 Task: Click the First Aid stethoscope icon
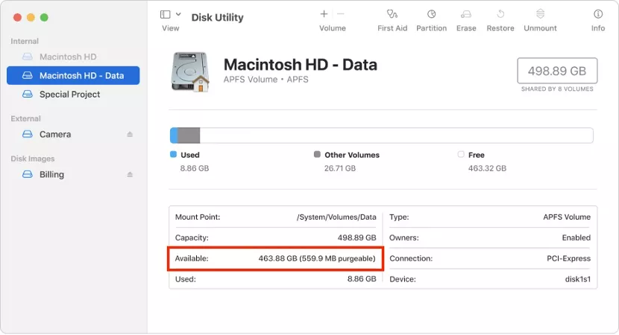[392, 14]
